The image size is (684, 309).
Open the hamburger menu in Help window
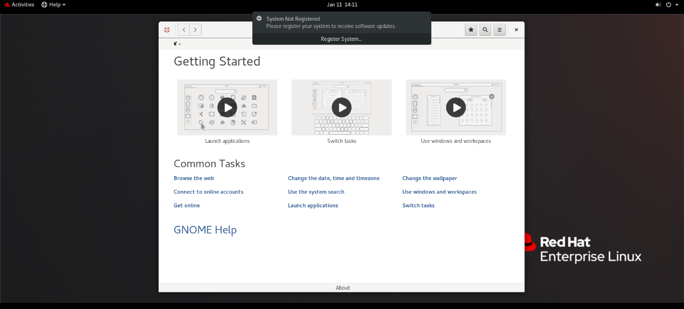click(500, 30)
